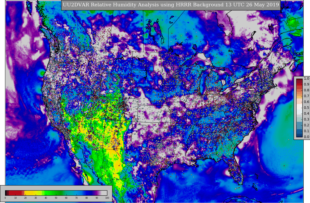
Task: Pick the yellow band of the horizontal humidity colorbar
Action: tap(29, 193)
